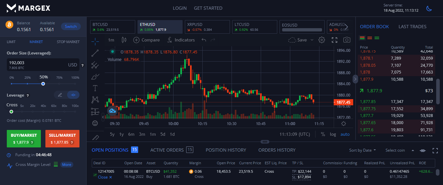Open the timezone selector showing UTC
This screenshot has width=443, height=185.
295,134
